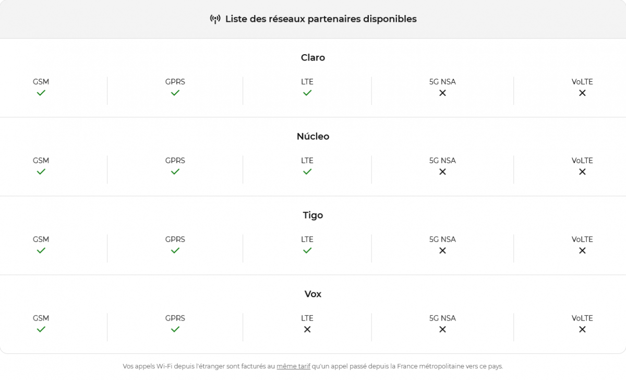Click Vox's GPRS green checkmark

coord(175,329)
